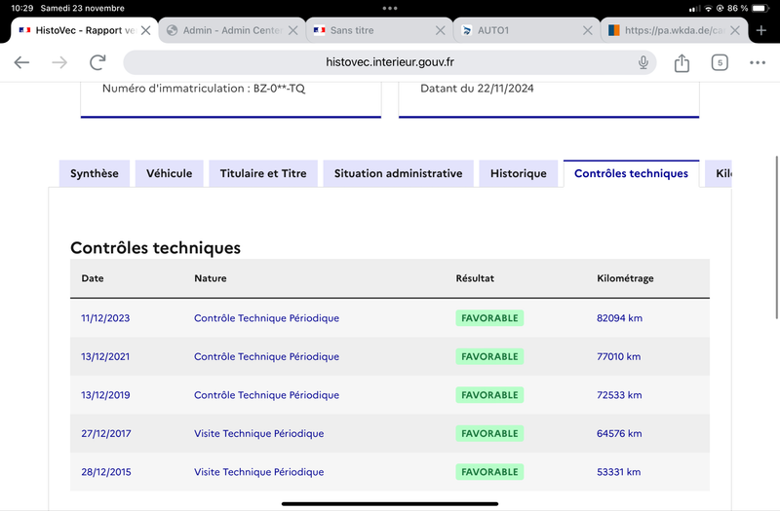Close the pa.wkda.de tab
The width and height of the screenshot is (780, 511).
735,30
